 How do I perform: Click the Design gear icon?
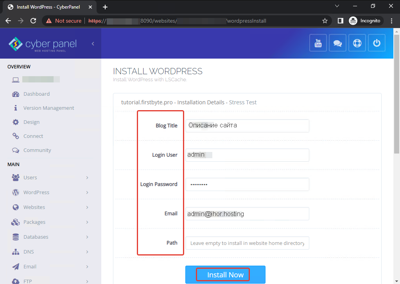16,122
